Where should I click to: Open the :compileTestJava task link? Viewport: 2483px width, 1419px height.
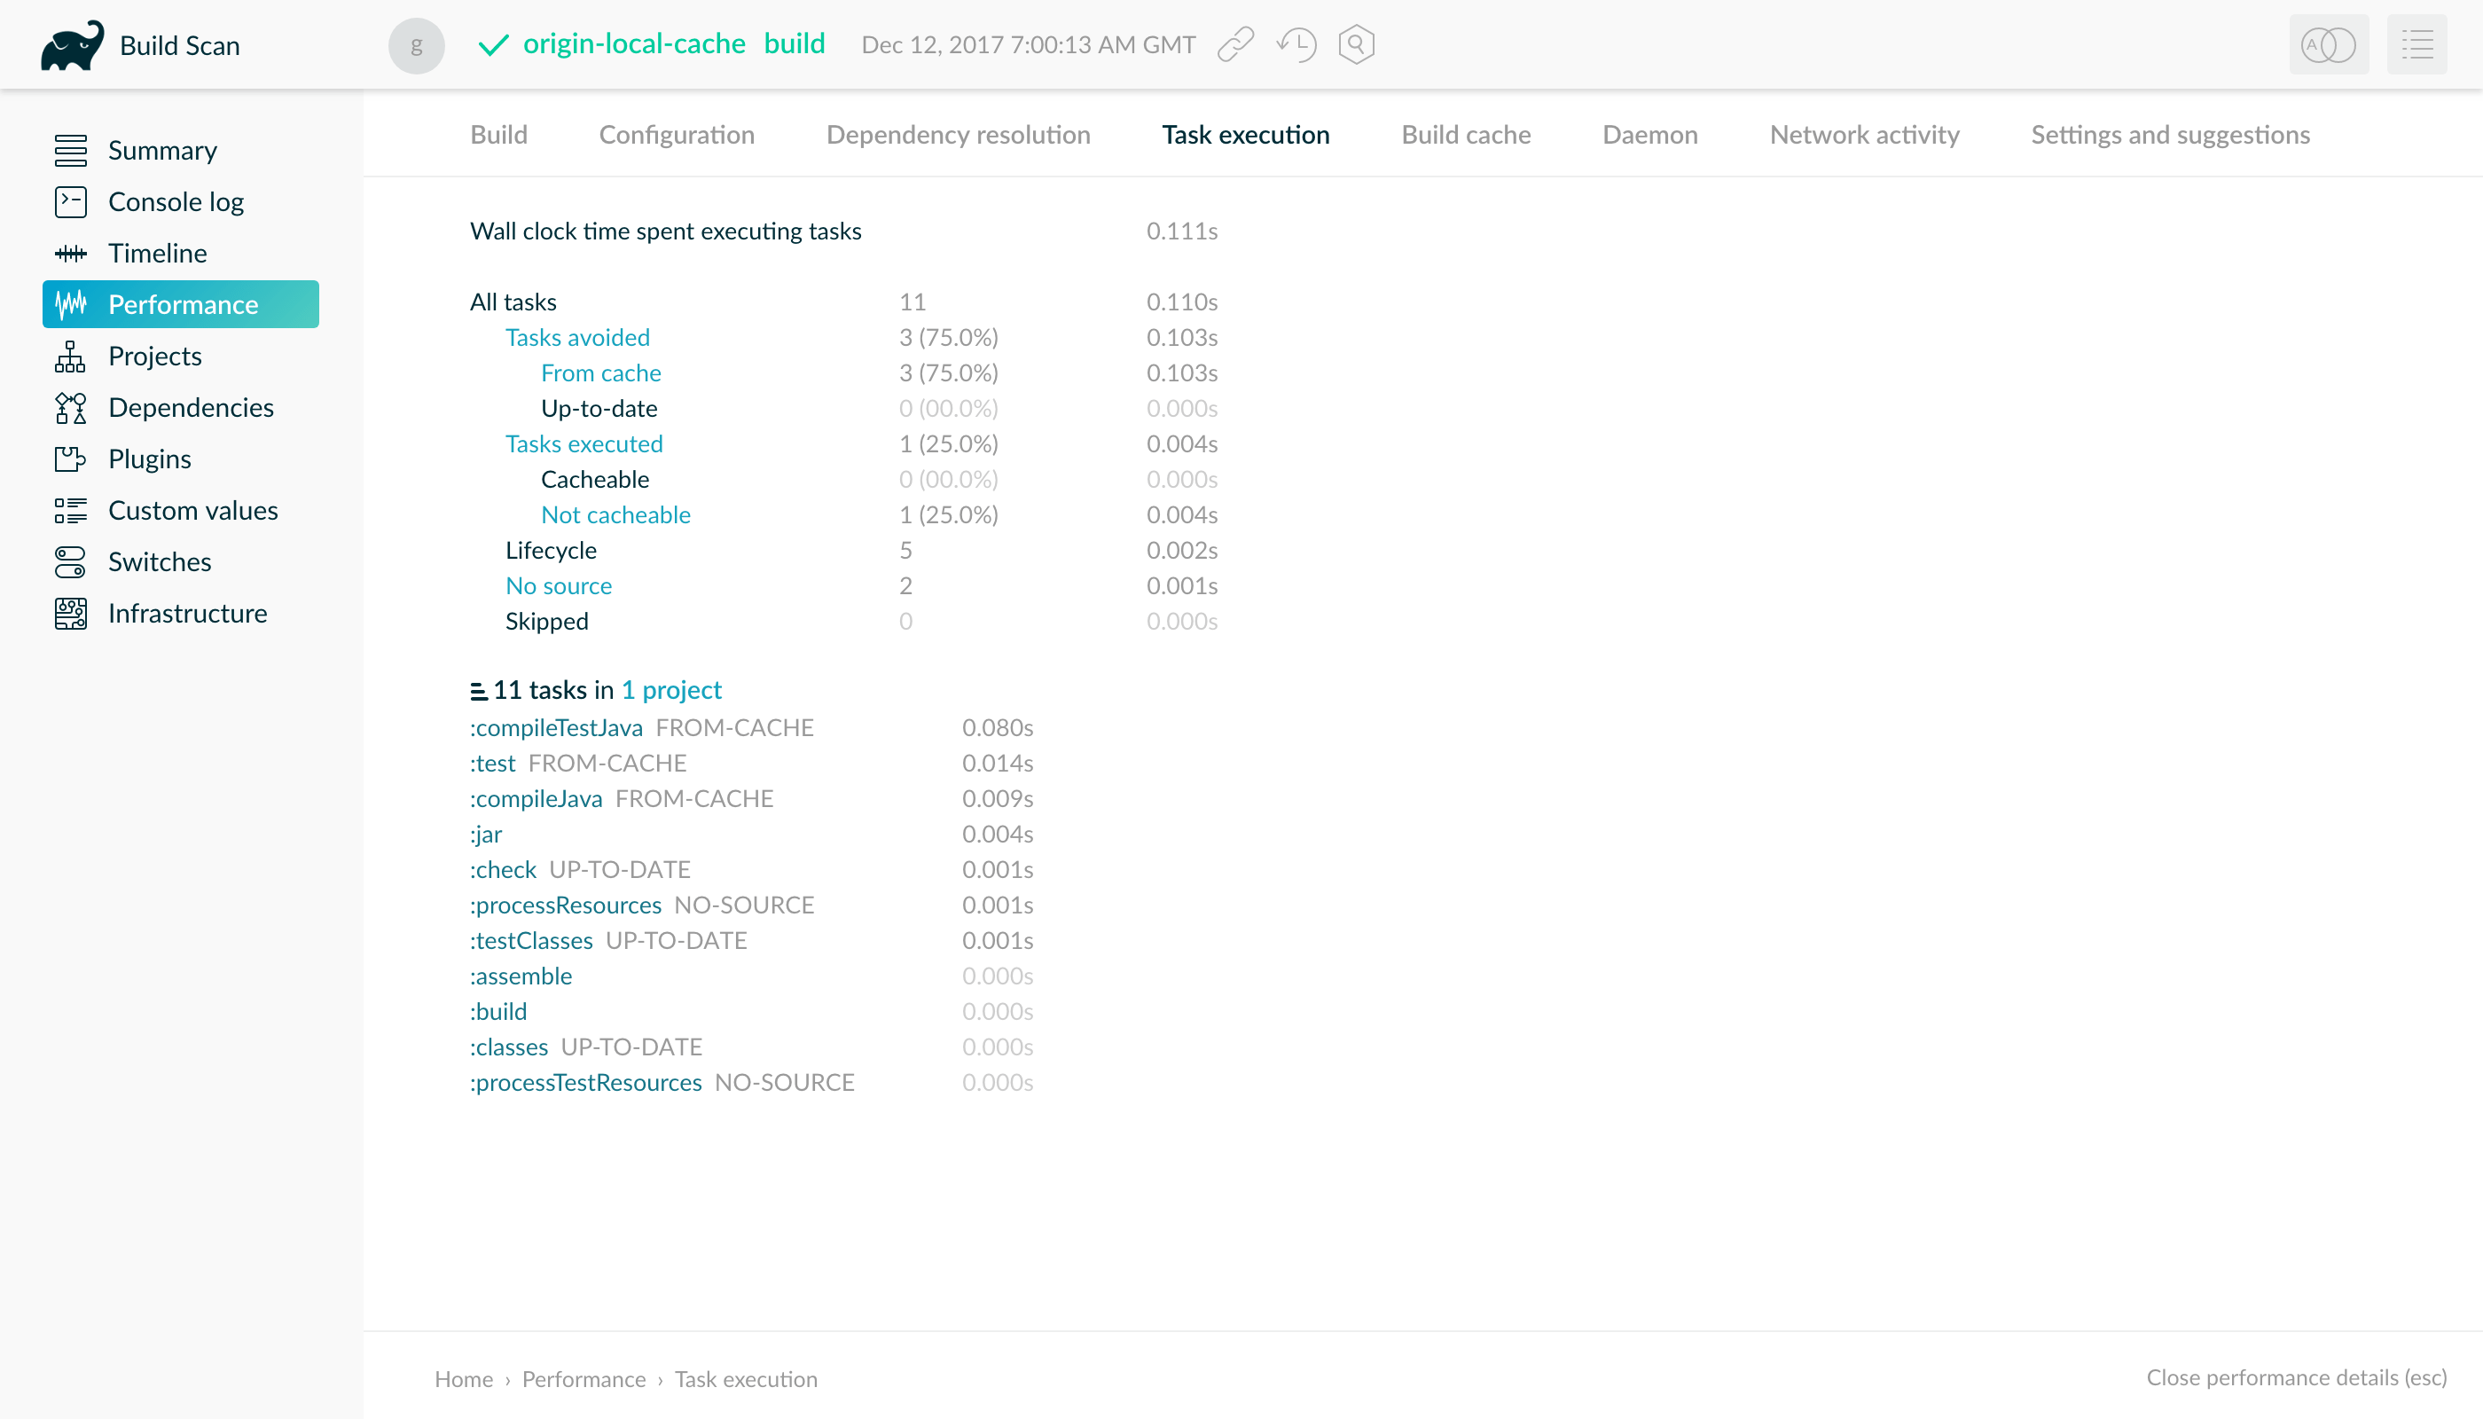[555, 728]
